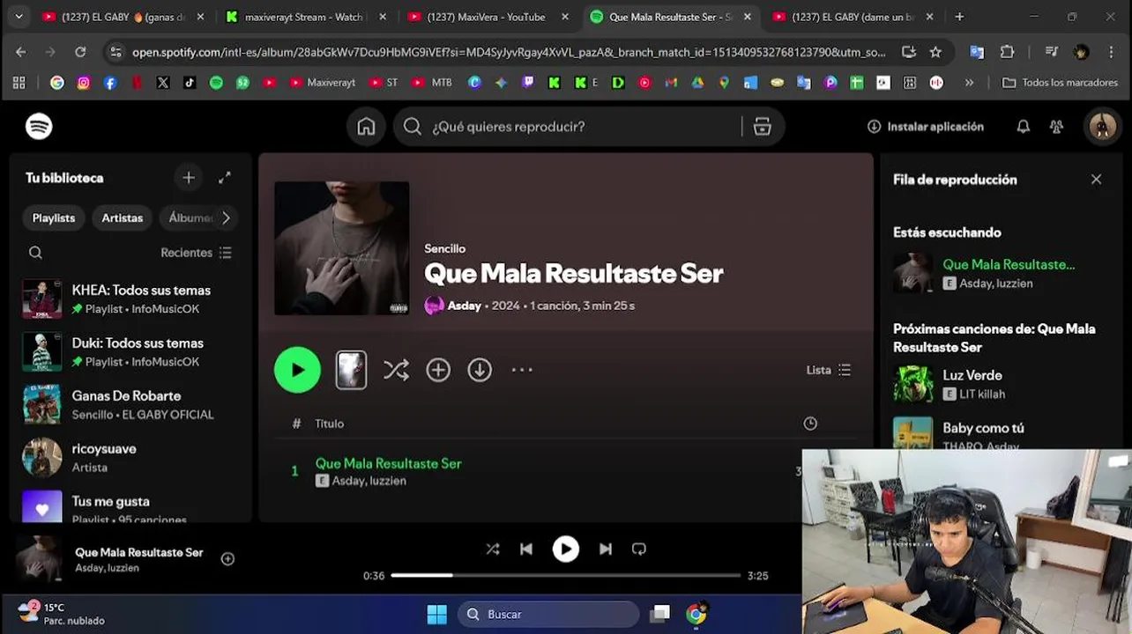Viewport: 1132px width, 634px height.
Task: Click the Windows taskbar Buscar search box
Action: click(548, 615)
